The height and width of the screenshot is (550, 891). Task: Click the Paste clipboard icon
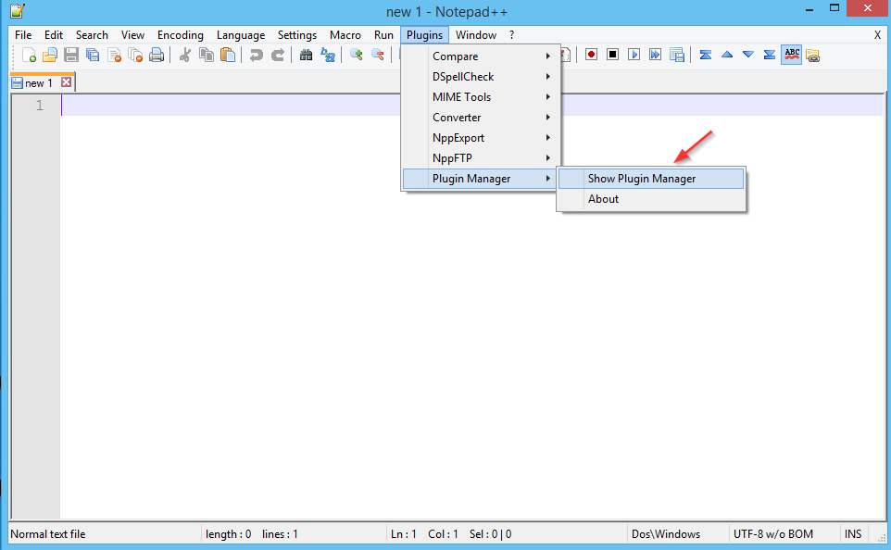click(x=228, y=56)
